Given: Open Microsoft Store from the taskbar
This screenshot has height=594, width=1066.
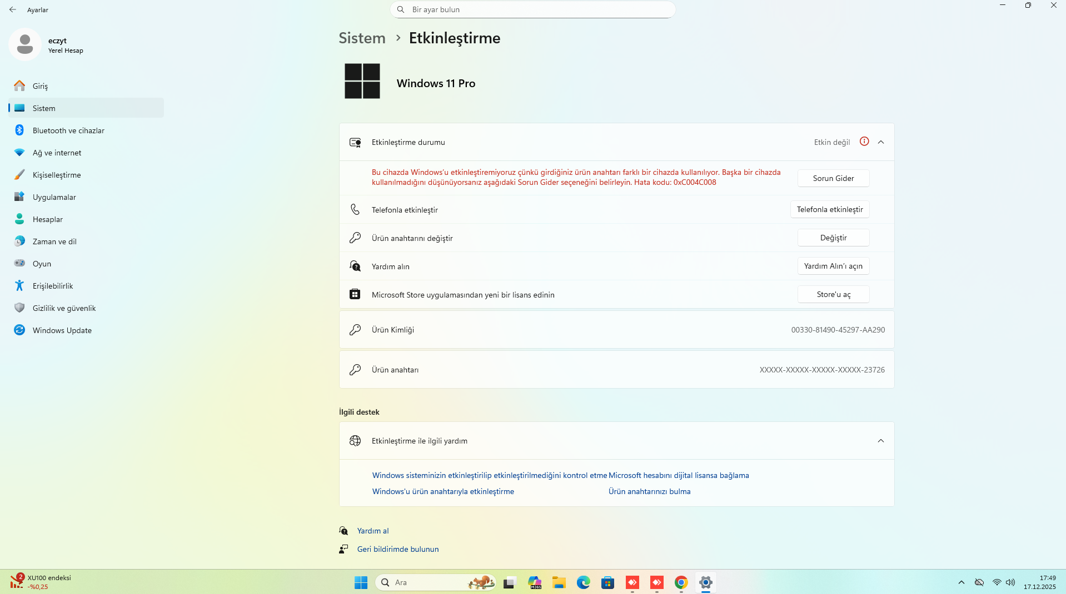Looking at the screenshot, I should 608,582.
